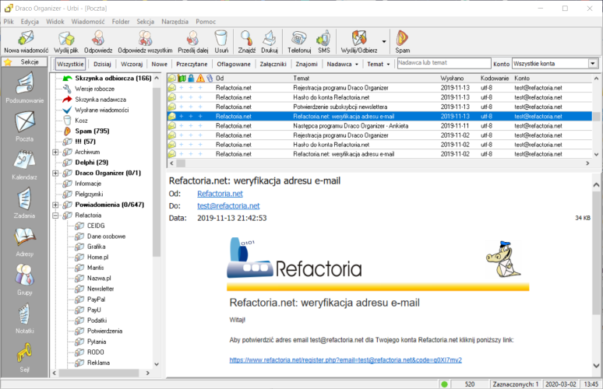Click Odpowiedz wszystkim toolbar icon

coord(145,42)
